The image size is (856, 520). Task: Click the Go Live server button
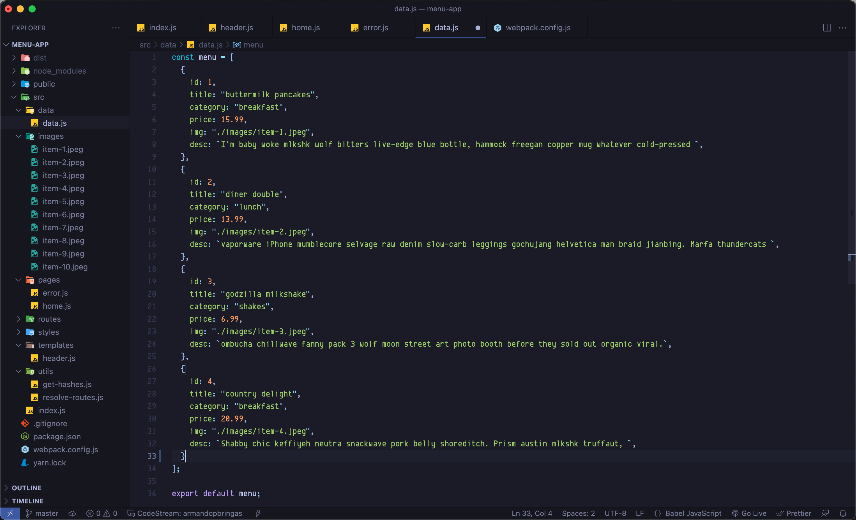749,513
